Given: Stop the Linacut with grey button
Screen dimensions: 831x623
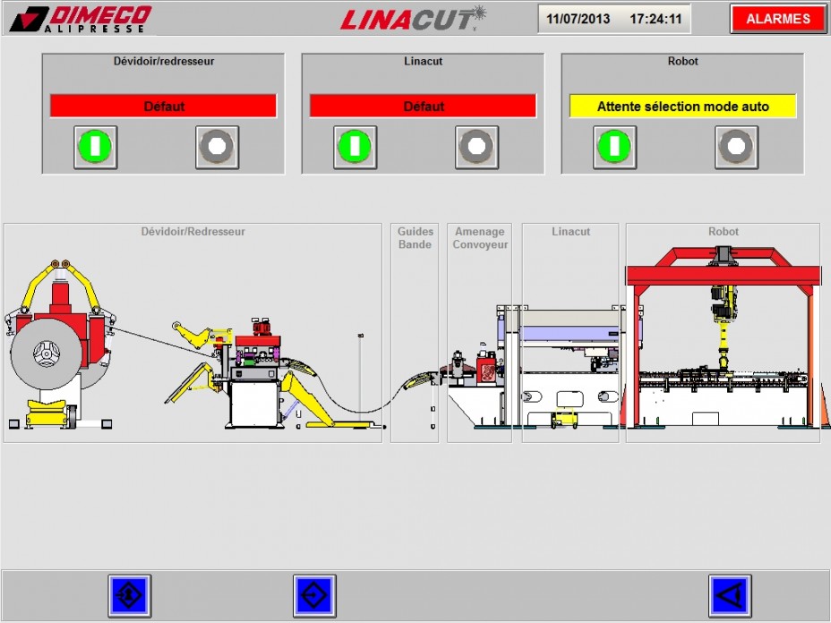Looking at the screenshot, I should [477, 148].
